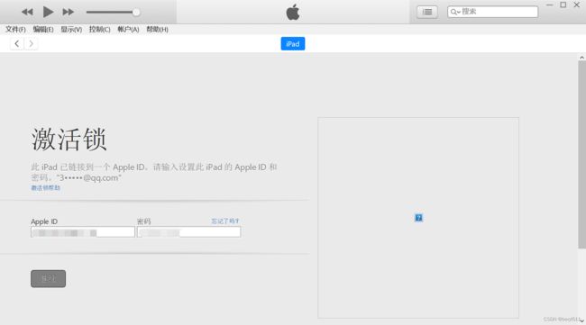Open the 忘记了吗? forgot link
Screen dimensions: 586x325
pos(225,221)
